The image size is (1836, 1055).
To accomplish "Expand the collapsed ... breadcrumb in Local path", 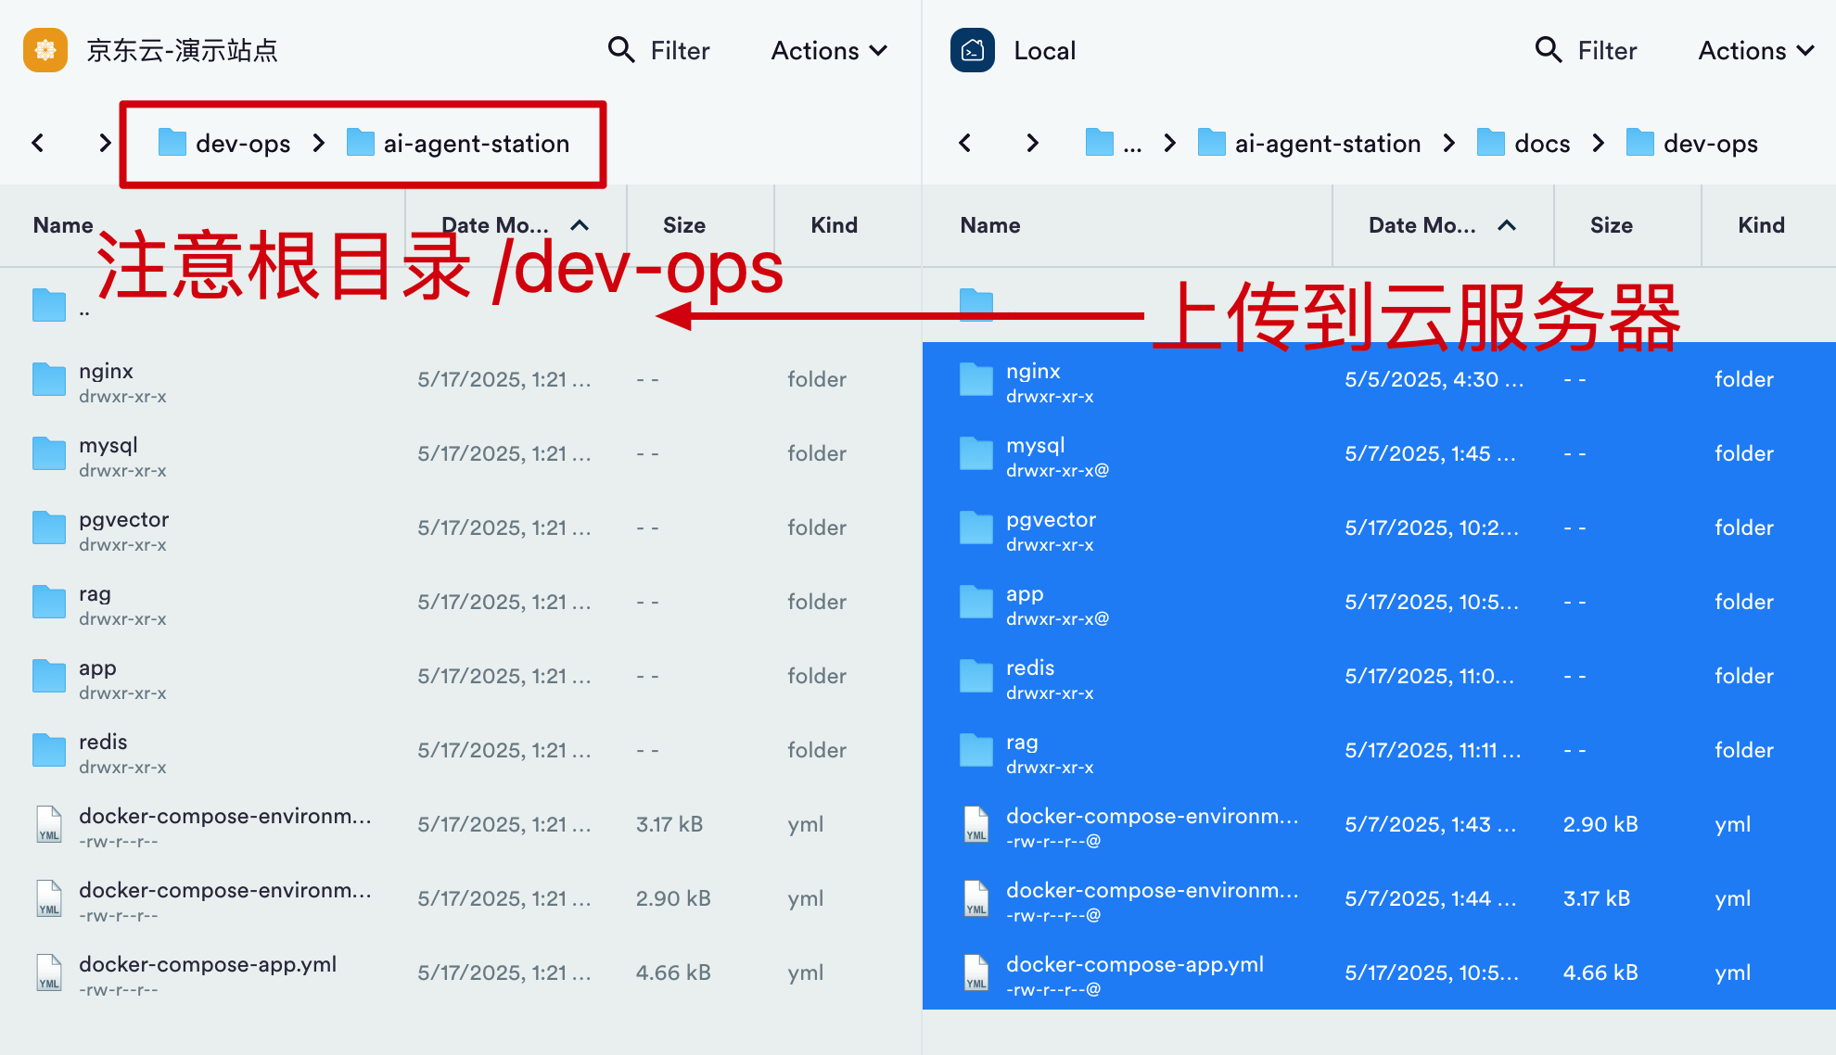I will point(1114,143).
